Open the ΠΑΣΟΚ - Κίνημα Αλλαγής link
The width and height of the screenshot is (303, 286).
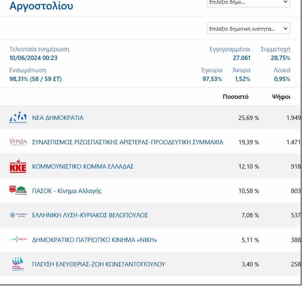[67, 191]
